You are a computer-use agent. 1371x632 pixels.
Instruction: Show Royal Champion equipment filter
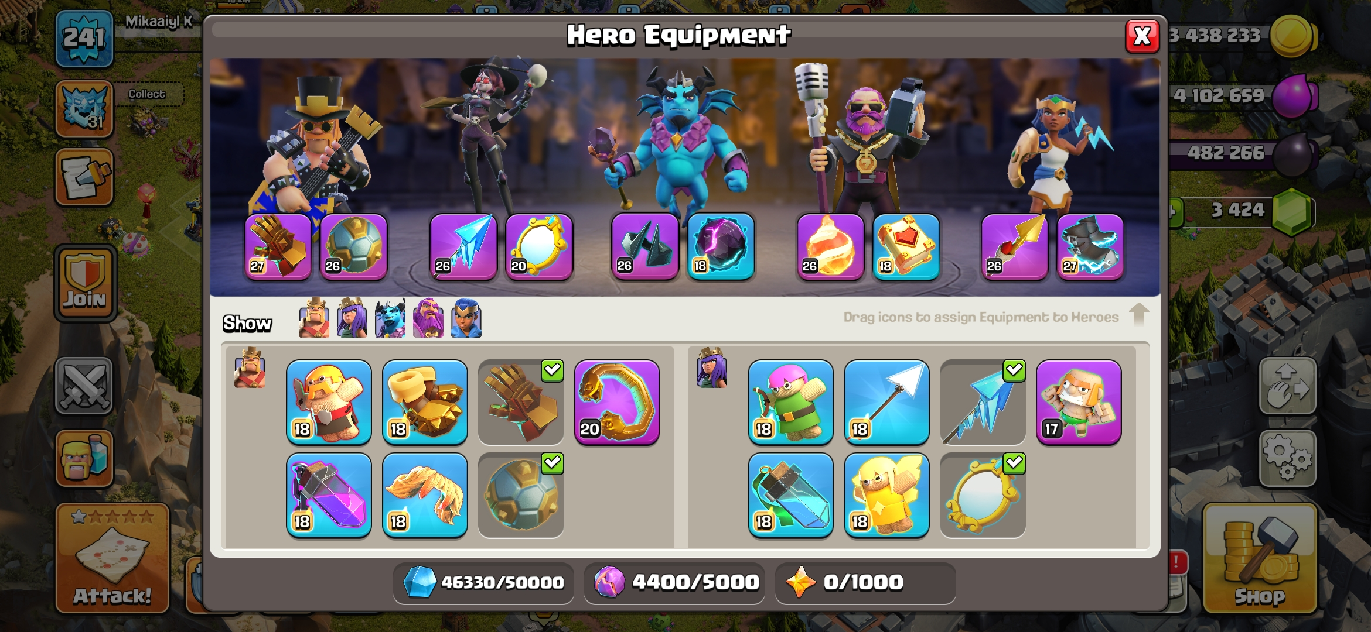pyautogui.click(x=466, y=318)
